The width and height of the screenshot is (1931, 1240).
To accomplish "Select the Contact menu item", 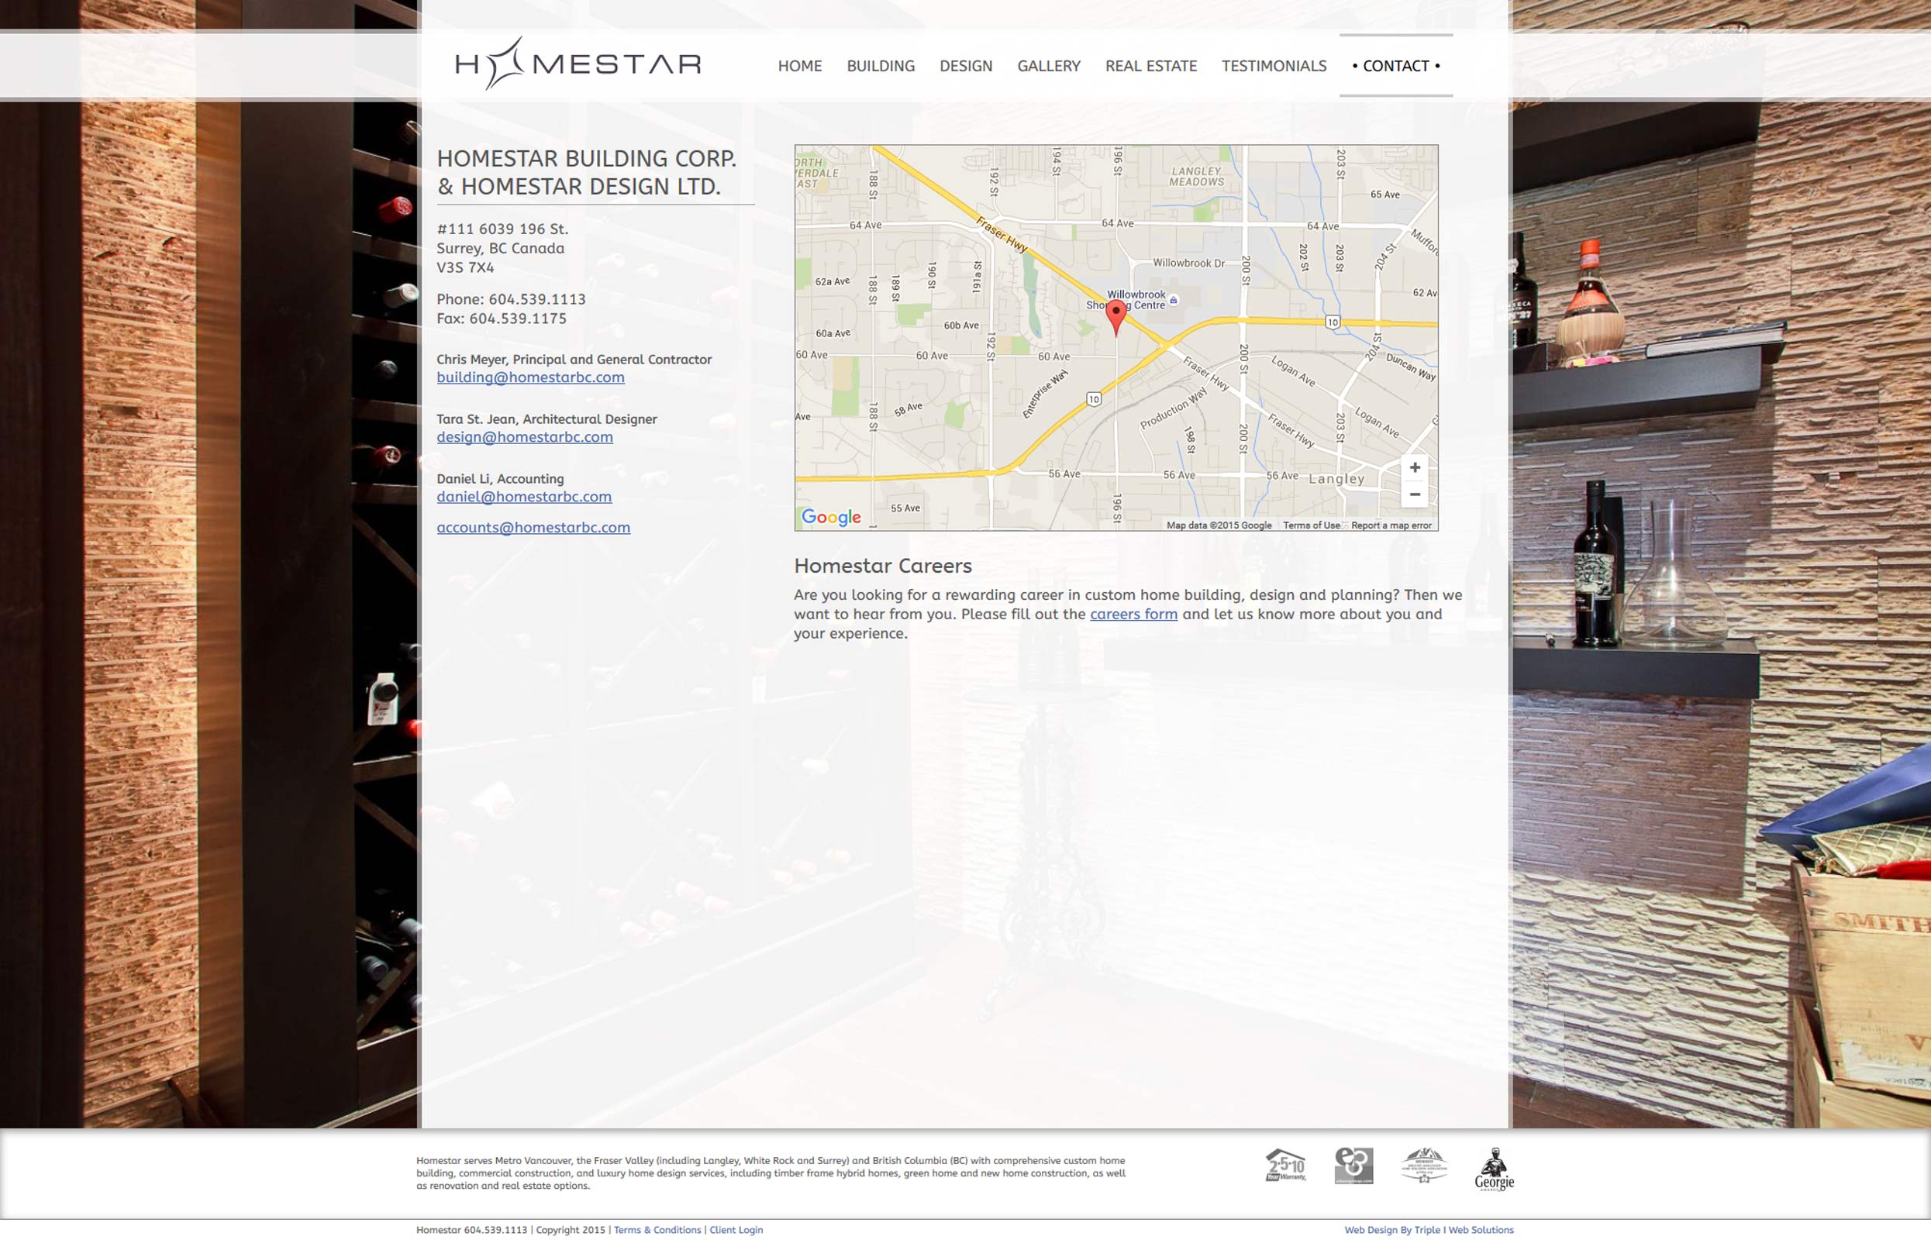I will click(1395, 66).
